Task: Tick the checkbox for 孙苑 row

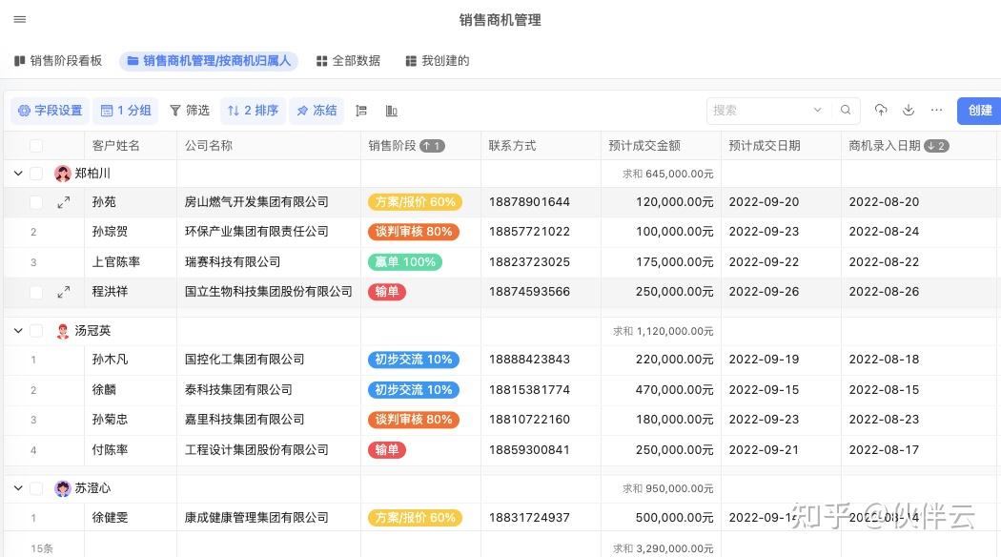Action: click(36, 202)
